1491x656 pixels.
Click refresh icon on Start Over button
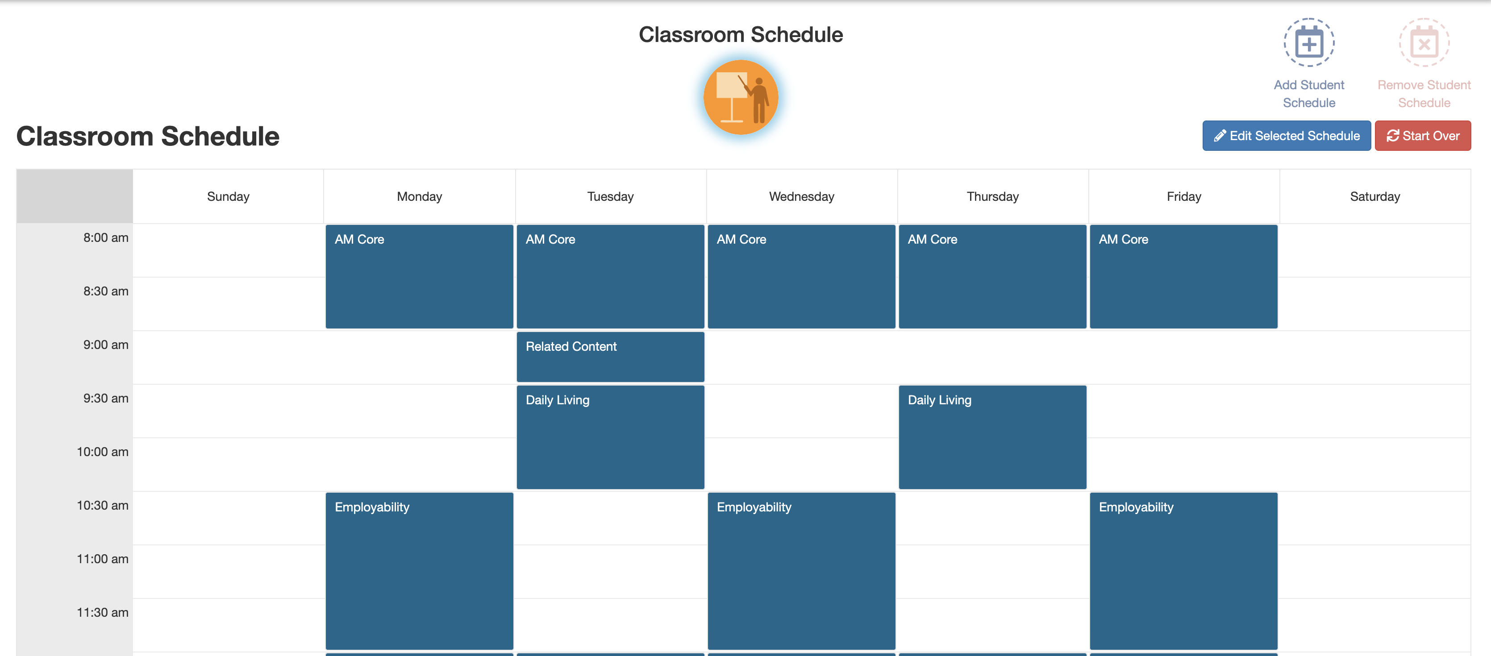(x=1392, y=136)
